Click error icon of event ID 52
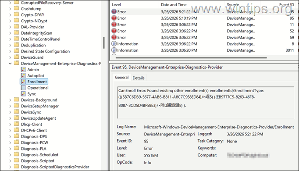299x171 pixels. 114,31
